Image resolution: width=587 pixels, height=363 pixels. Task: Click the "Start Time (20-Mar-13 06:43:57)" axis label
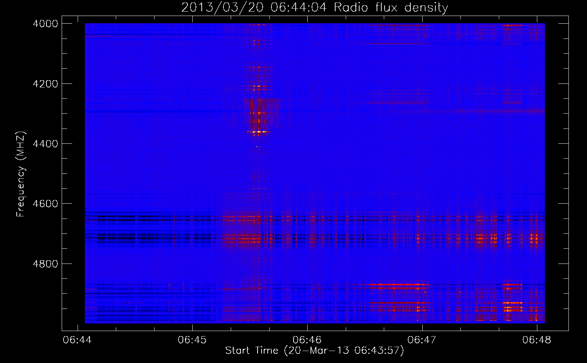click(x=315, y=351)
